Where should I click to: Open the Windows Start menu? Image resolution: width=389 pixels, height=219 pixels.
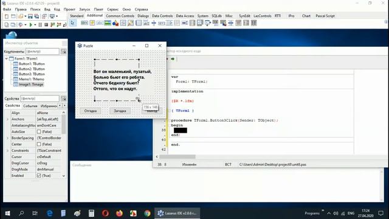point(7,213)
